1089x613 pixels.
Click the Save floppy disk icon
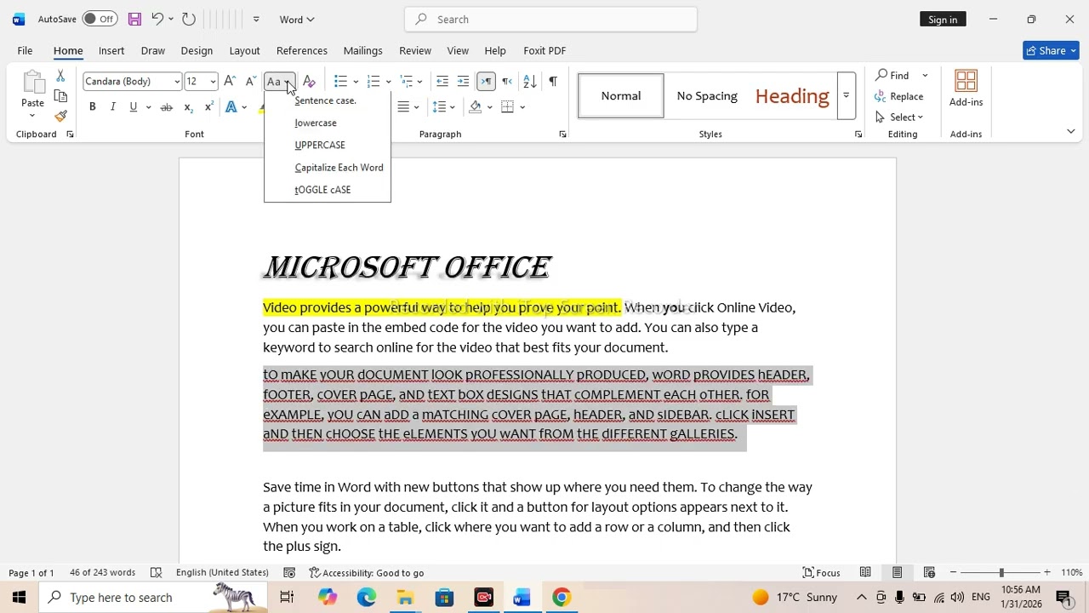[134, 19]
